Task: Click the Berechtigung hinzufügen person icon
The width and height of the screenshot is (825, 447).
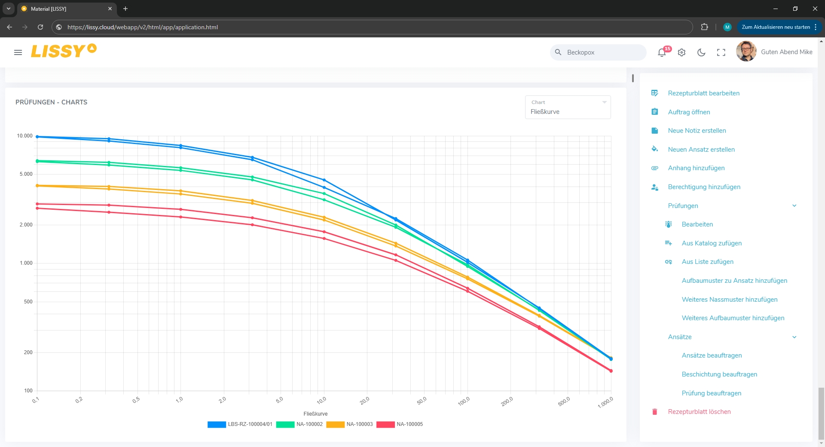Action: pos(654,187)
